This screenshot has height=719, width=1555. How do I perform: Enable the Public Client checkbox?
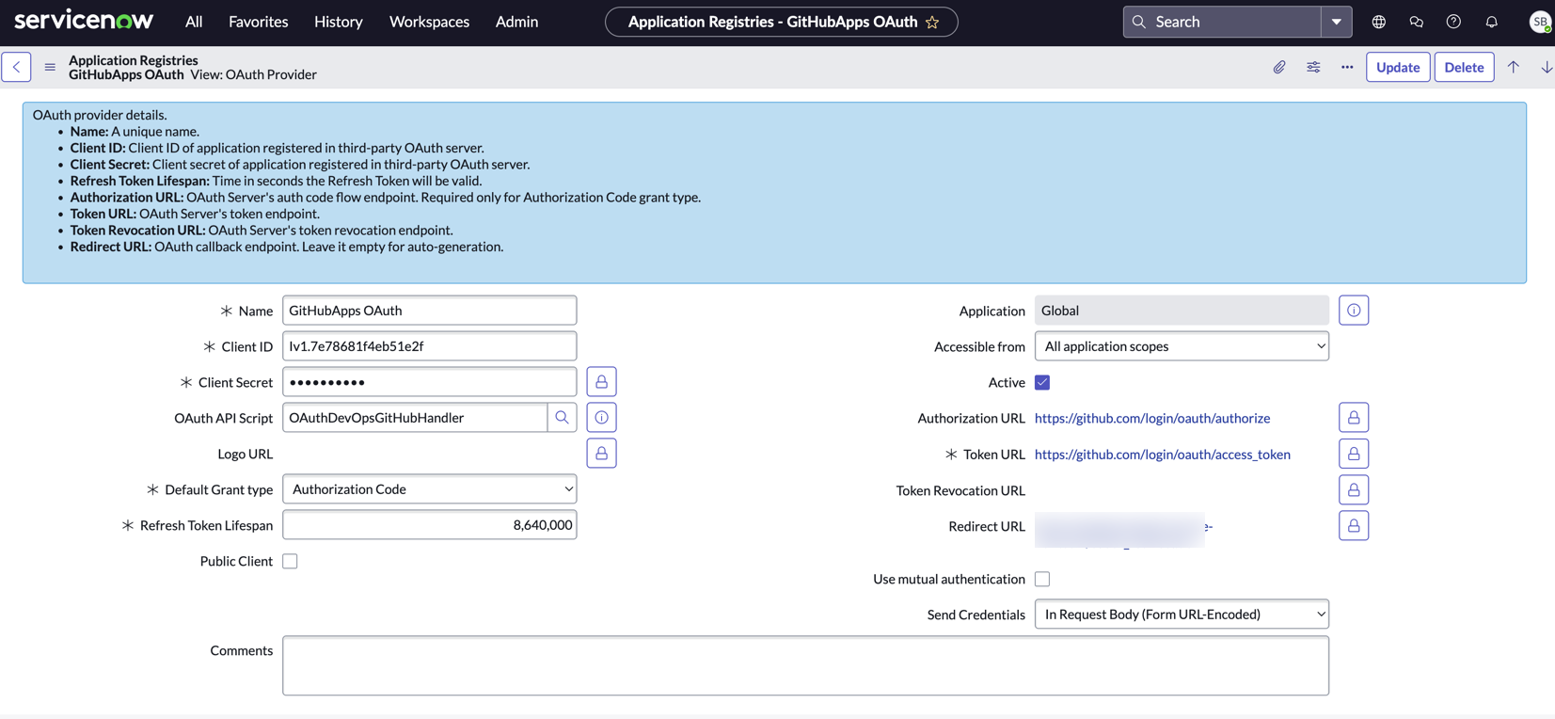pos(290,561)
